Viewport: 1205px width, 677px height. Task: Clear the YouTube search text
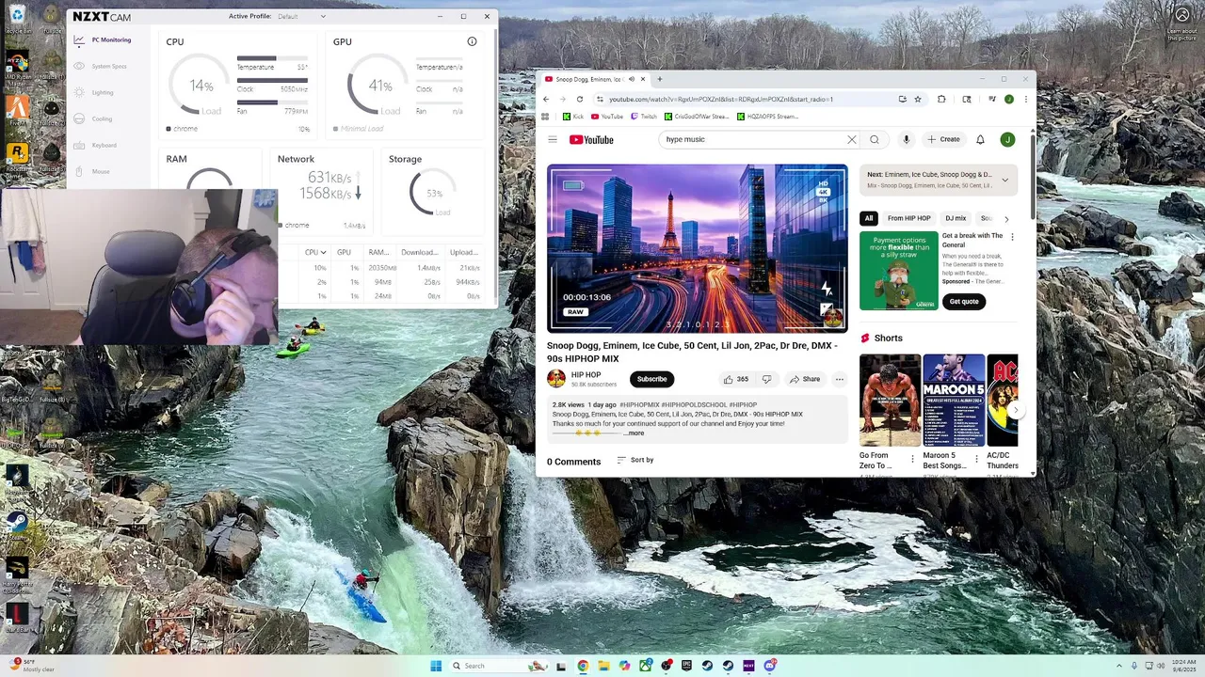click(852, 139)
